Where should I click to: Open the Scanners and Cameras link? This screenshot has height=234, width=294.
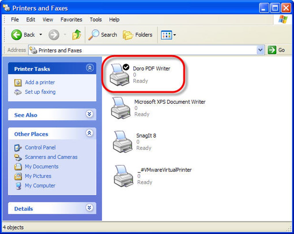pos(51,157)
